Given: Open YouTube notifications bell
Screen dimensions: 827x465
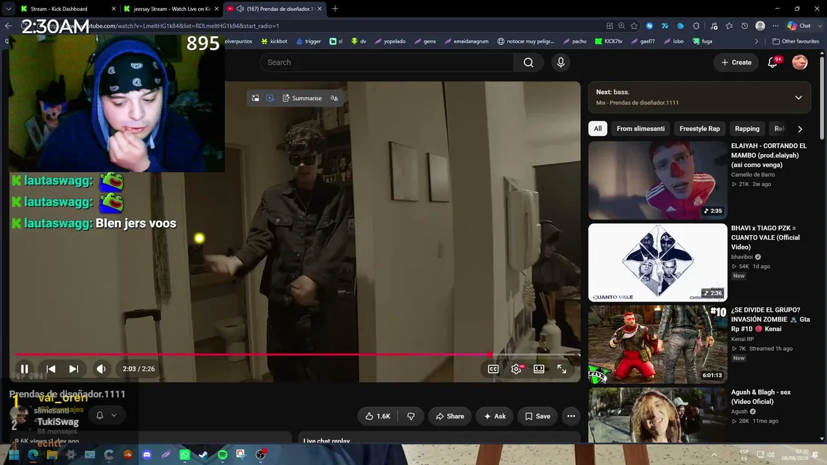Looking at the screenshot, I should [x=773, y=62].
